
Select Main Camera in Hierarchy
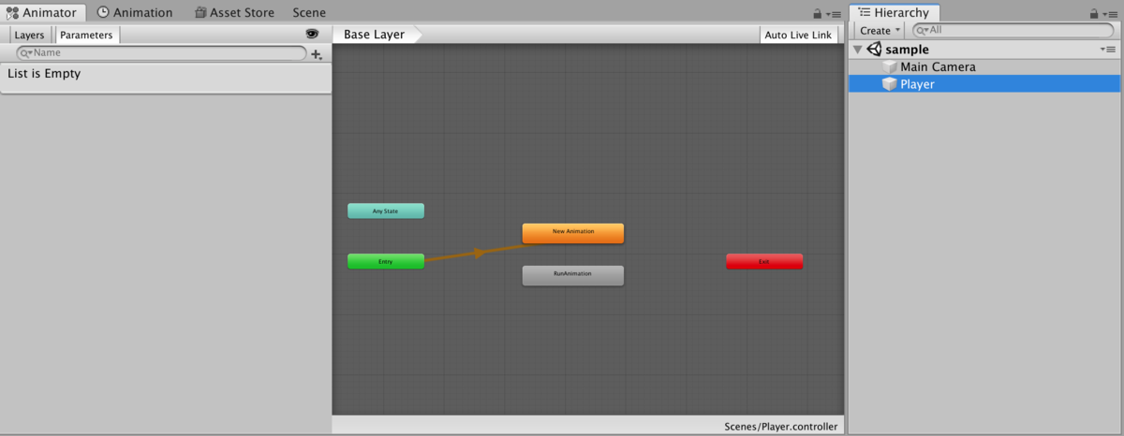(x=984, y=66)
